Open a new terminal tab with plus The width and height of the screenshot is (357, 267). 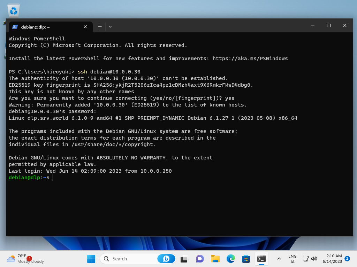[100, 27]
